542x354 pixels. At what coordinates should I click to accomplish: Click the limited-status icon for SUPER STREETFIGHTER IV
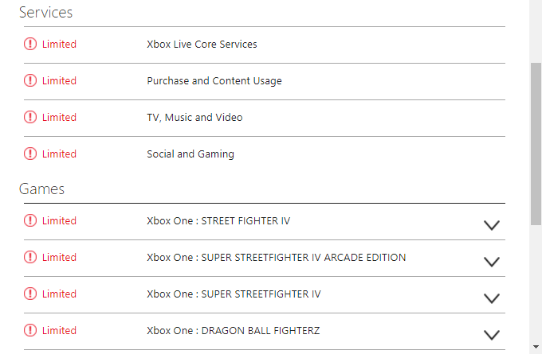30,294
